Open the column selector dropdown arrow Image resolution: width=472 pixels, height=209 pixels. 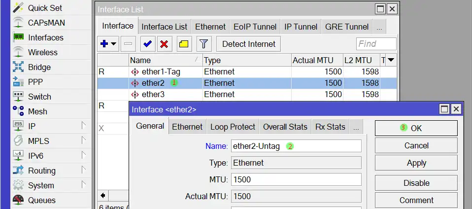coord(391,60)
